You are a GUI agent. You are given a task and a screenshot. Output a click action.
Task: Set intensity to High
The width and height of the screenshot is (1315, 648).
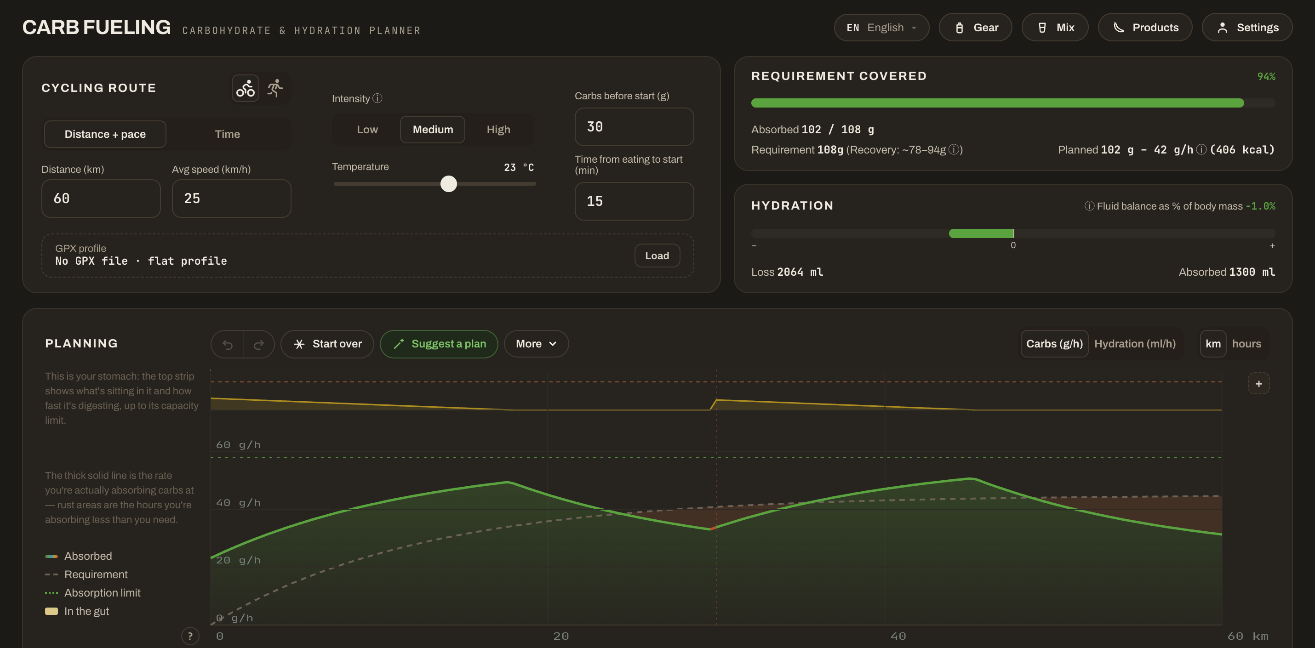click(x=498, y=130)
